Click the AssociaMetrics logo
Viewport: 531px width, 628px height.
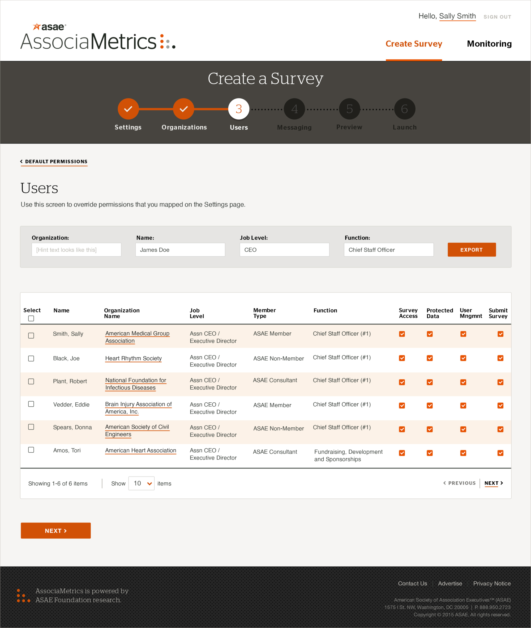point(98,36)
